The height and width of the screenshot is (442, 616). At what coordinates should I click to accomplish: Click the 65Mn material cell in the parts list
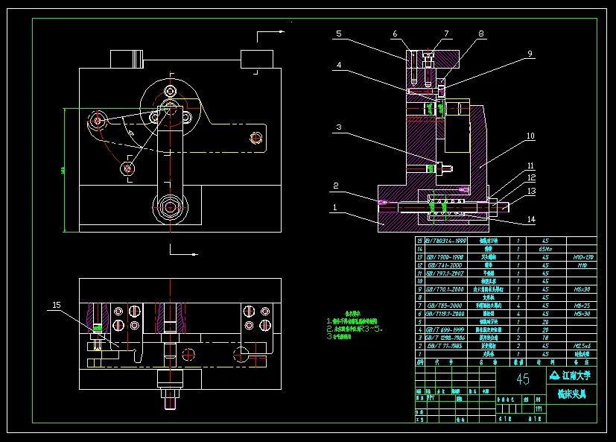coord(545,249)
